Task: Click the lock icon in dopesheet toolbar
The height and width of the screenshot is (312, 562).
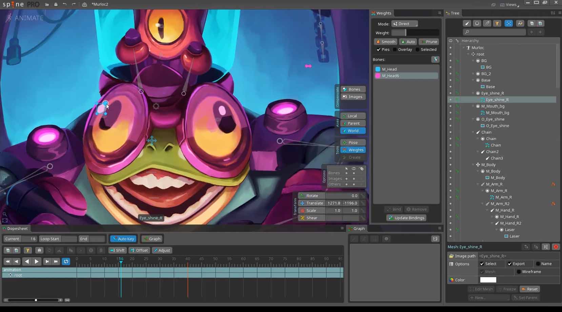Action: [x=39, y=250]
